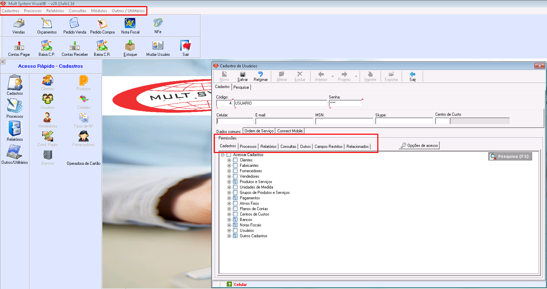Switch to the Connect Mobile tab
This screenshot has width=547, height=289.
coord(290,131)
